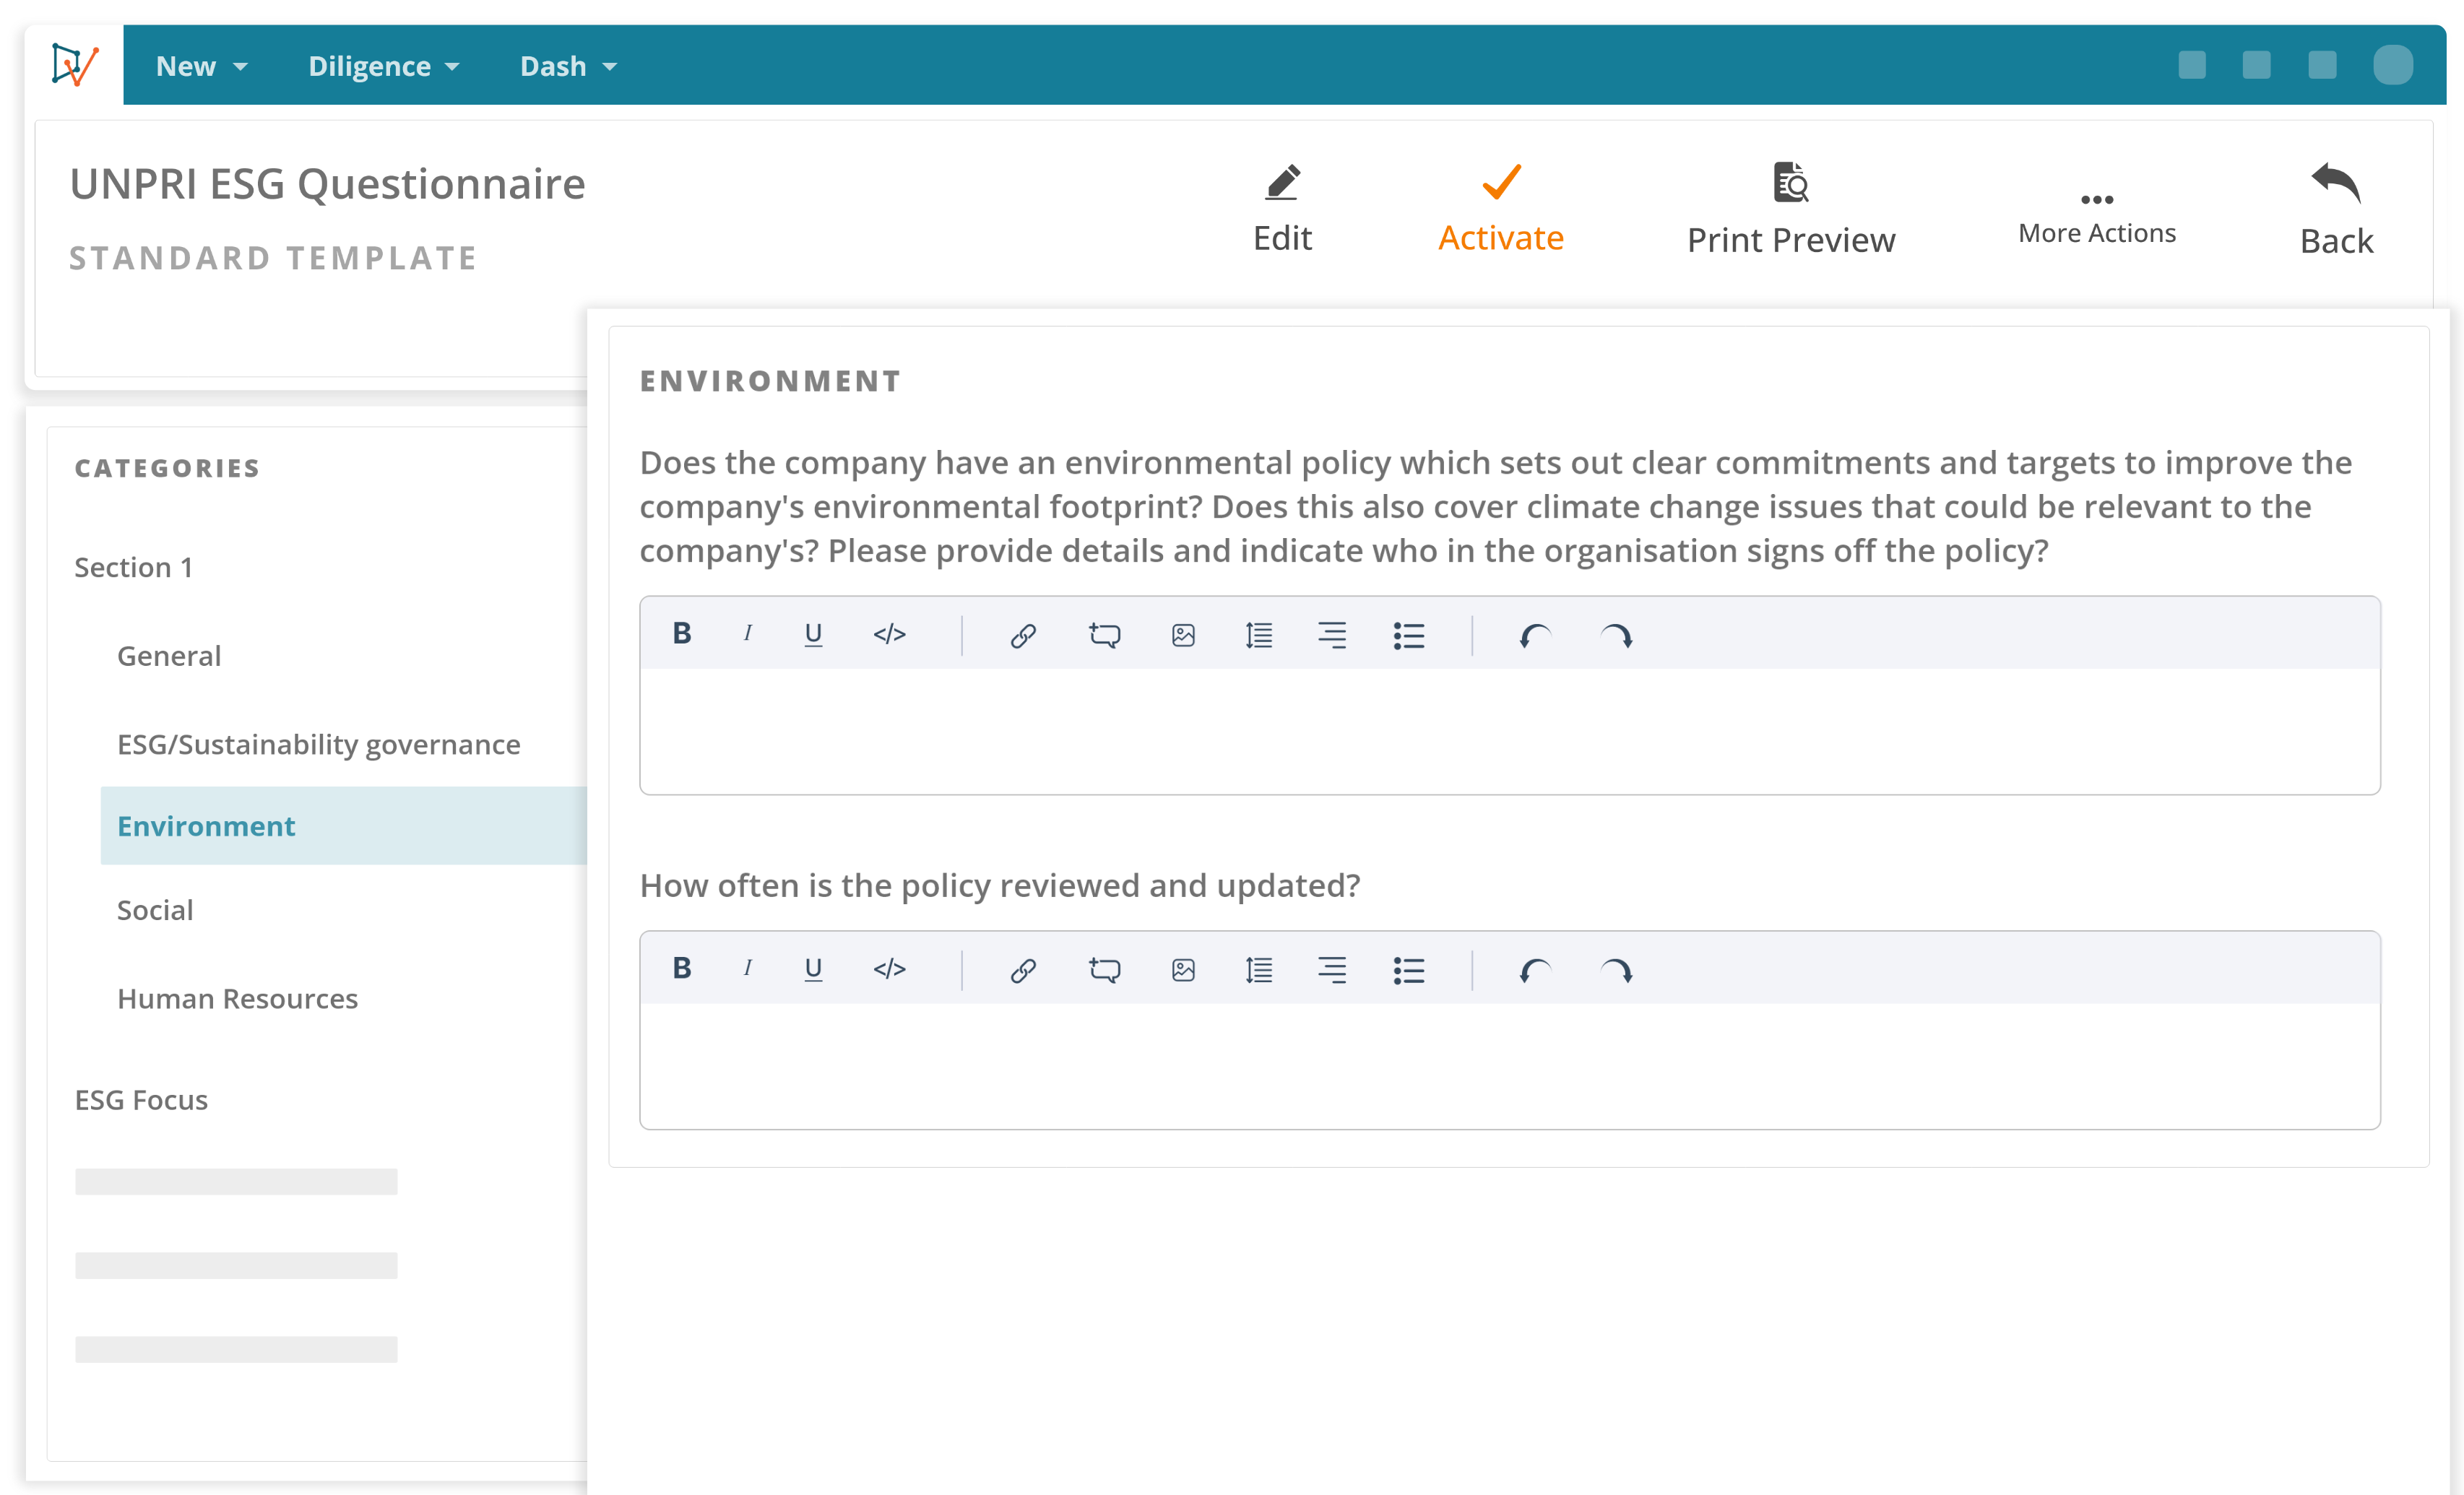Toggle bold in policy review editor

click(x=682, y=968)
